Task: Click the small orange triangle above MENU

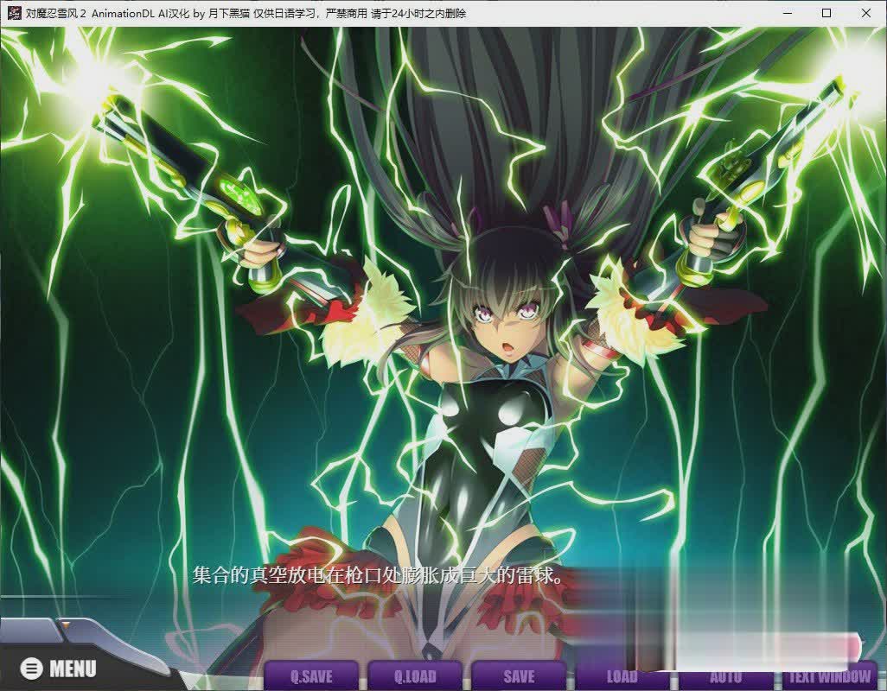Action: (x=63, y=622)
